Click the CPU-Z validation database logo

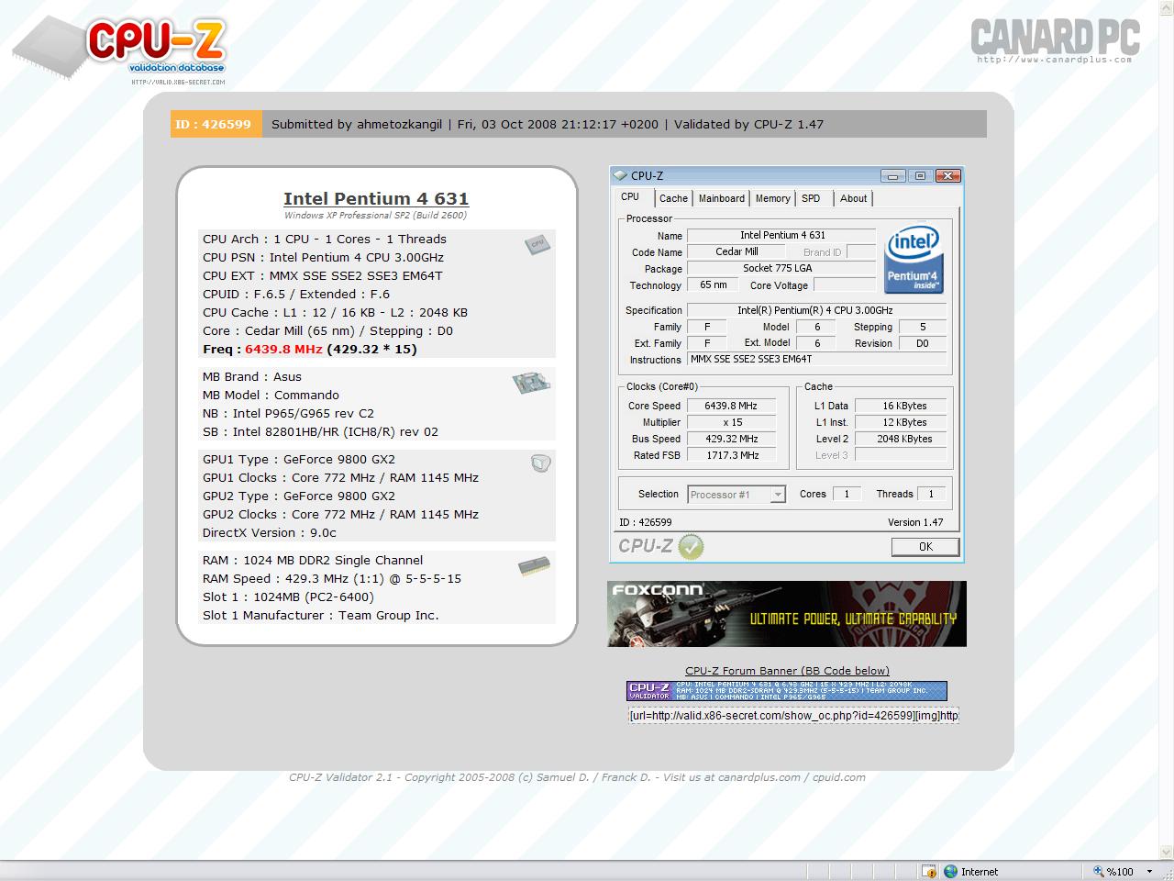pyautogui.click(x=119, y=51)
